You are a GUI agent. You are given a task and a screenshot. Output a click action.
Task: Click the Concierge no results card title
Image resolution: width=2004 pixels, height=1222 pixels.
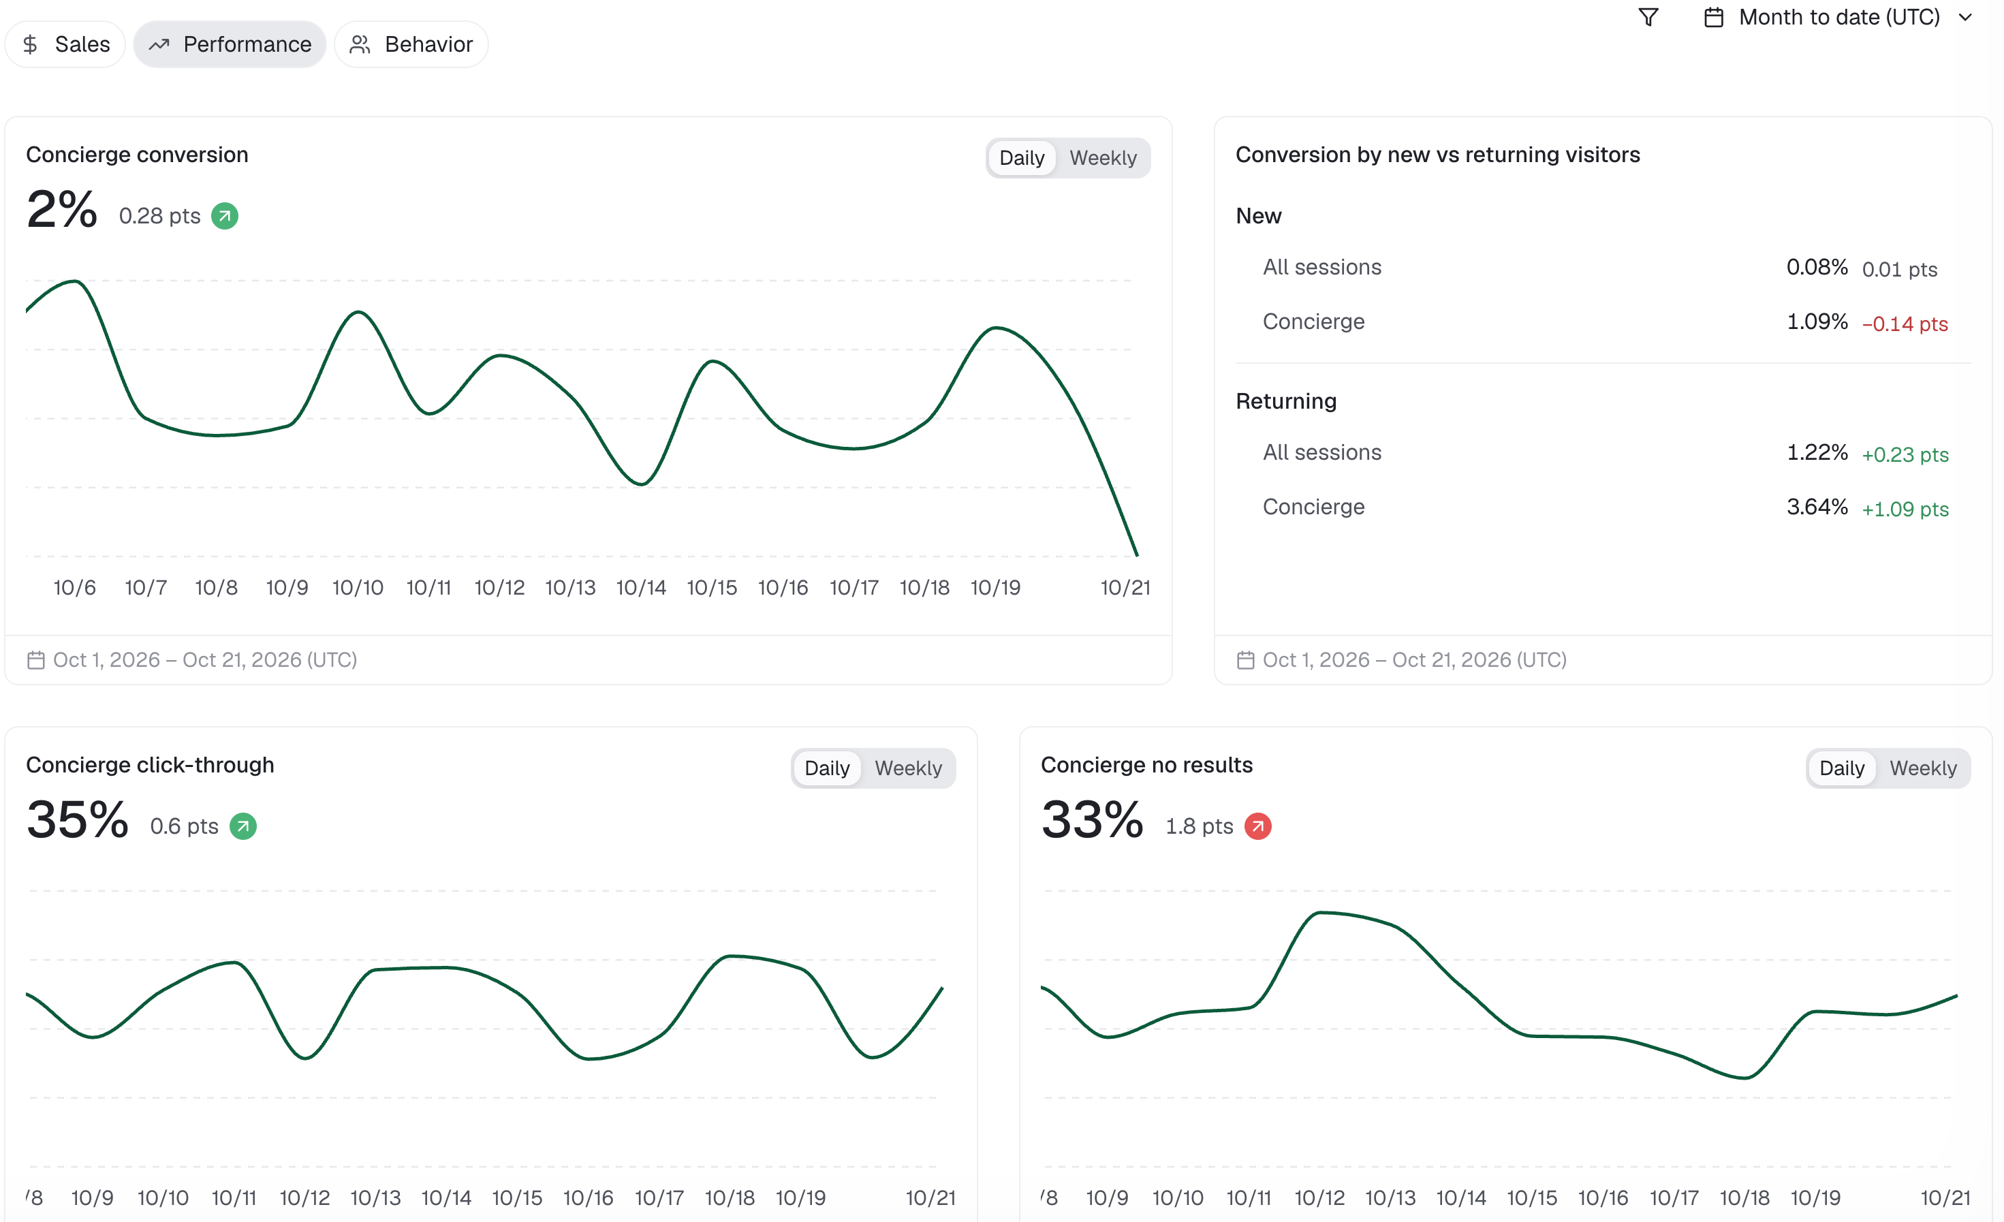click(1147, 765)
